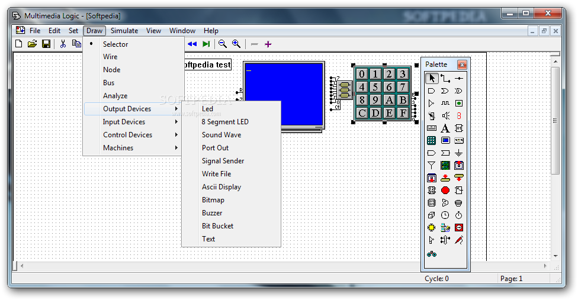Pick the switch icon in Palette
The image size is (578, 300).
coord(431,116)
